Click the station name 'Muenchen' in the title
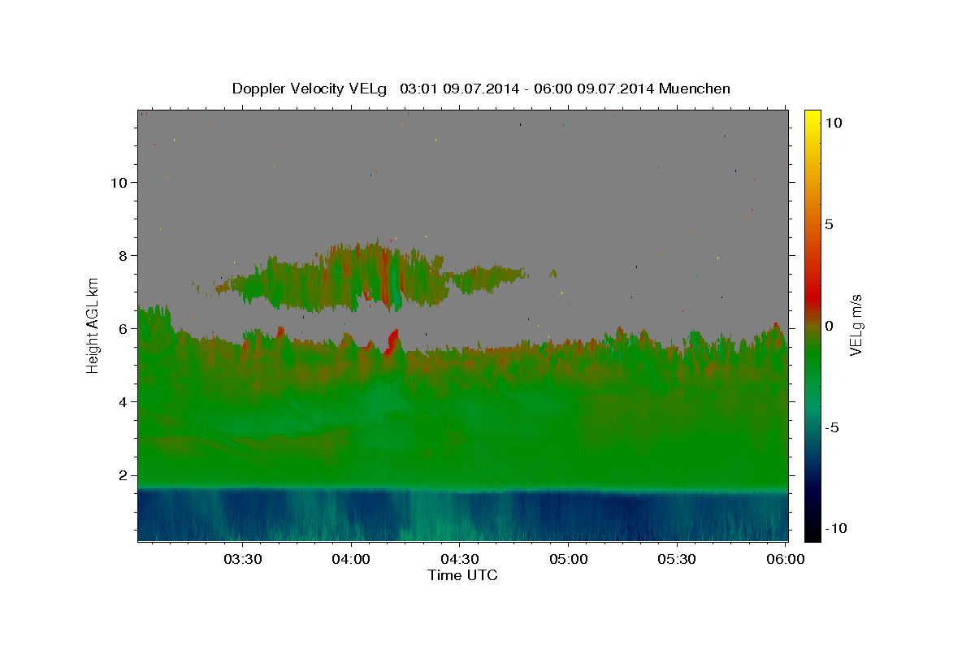Image resolution: width=975 pixels, height=650 pixels. (x=695, y=89)
